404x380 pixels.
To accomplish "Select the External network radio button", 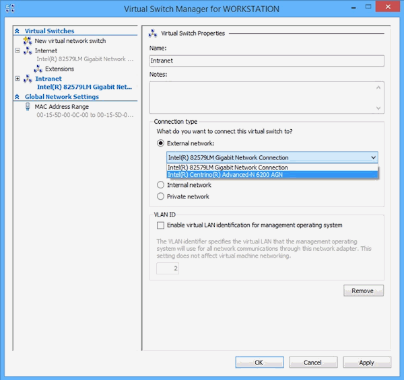I will tap(160, 143).
